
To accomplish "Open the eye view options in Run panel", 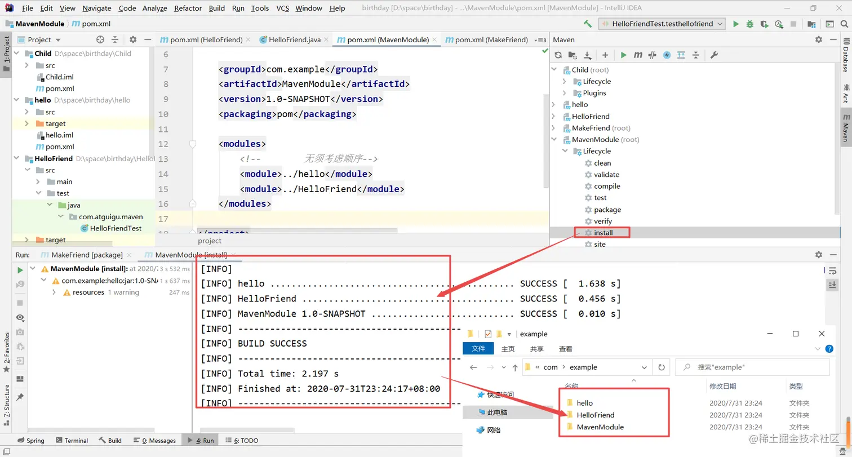I will pos(20,318).
